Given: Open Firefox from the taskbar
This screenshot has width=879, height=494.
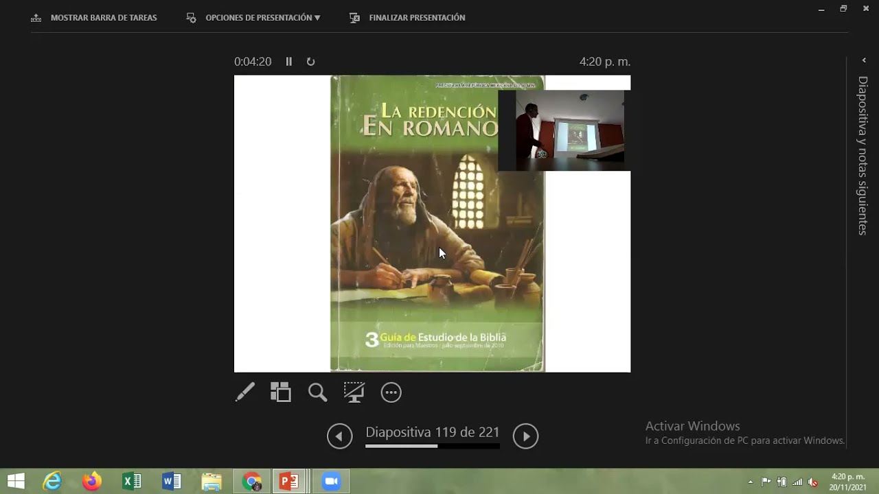Looking at the screenshot, I should 91,482.
